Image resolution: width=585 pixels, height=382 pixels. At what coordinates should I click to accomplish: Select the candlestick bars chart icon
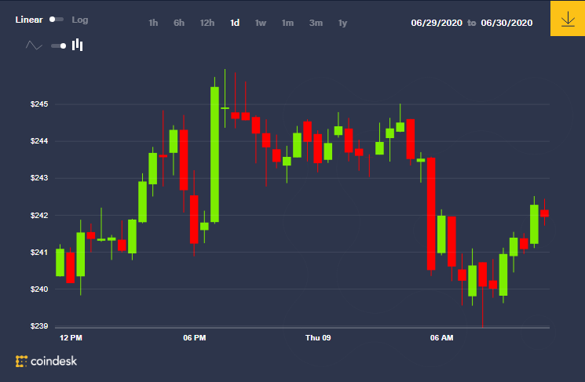77,45
